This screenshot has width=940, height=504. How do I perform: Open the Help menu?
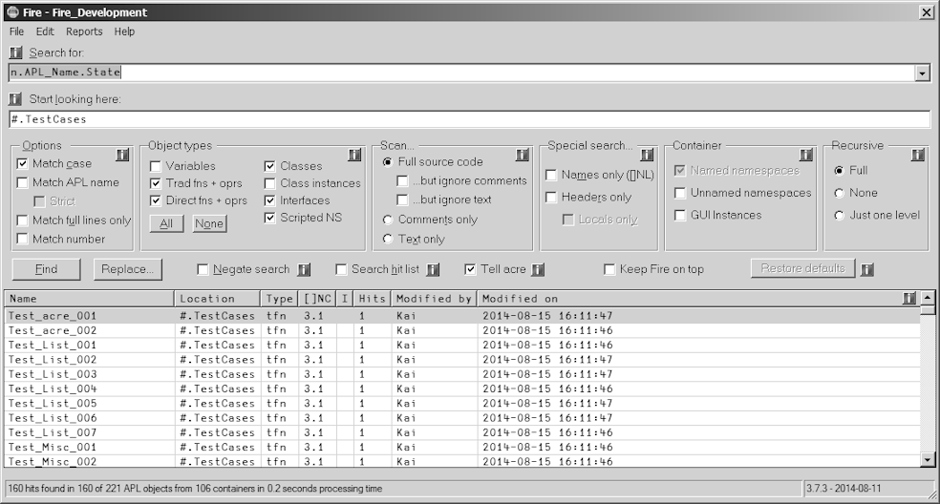(124, 31)
